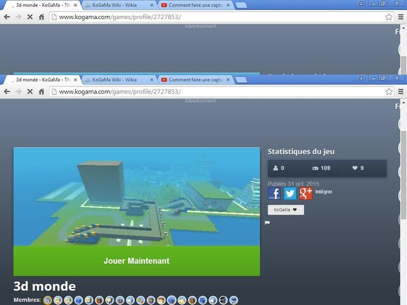
Task: Click back arrow in the front browser window
Action: point(7,91)
